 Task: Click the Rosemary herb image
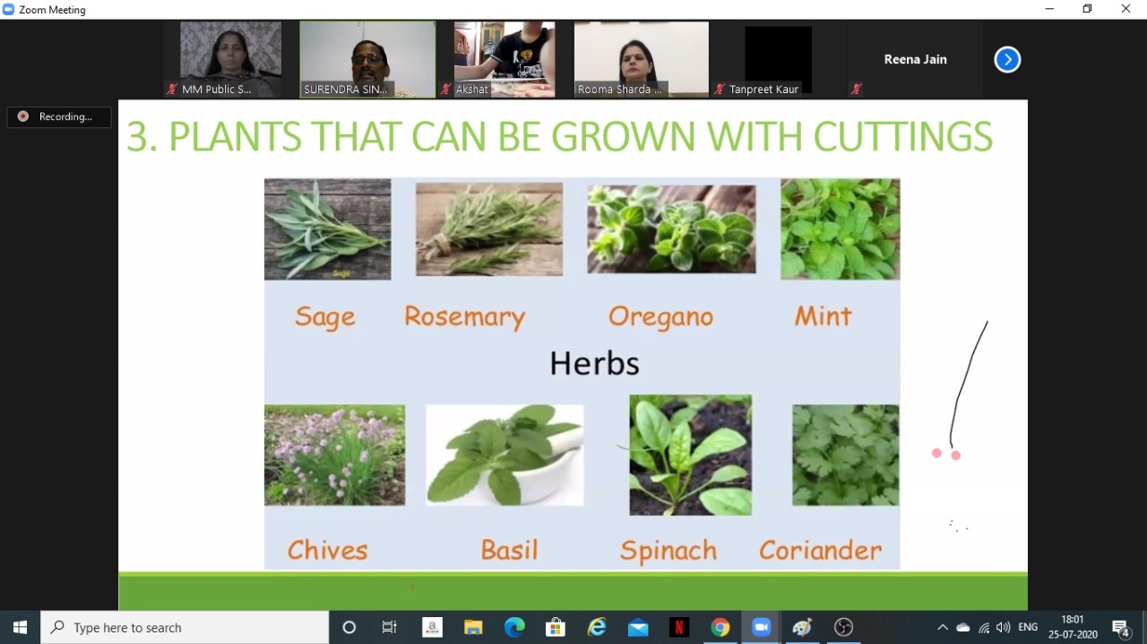point(489,229)
